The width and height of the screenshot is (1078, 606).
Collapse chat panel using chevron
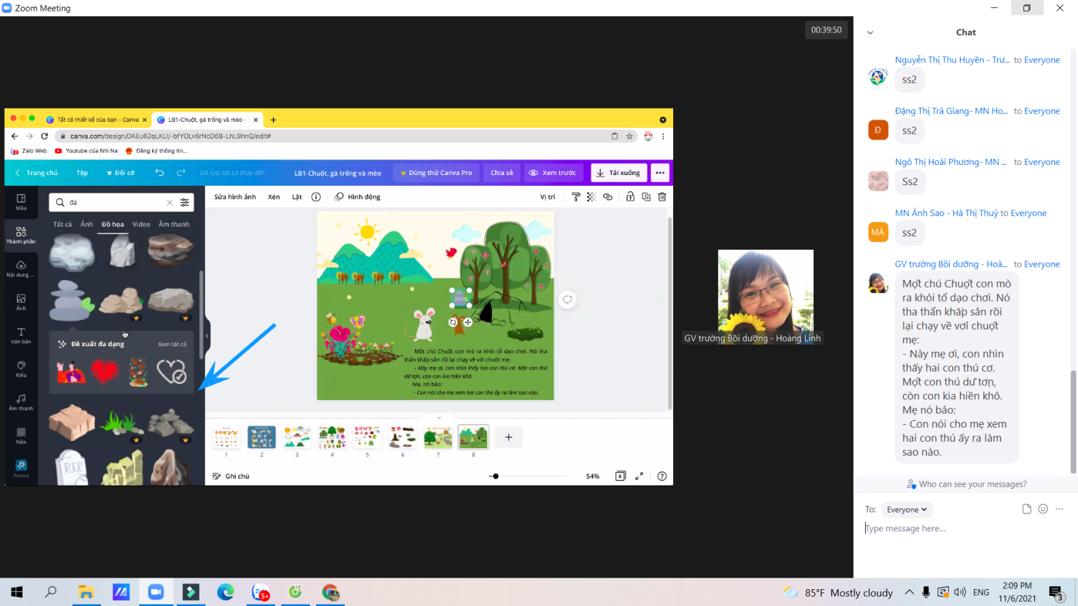870,32
